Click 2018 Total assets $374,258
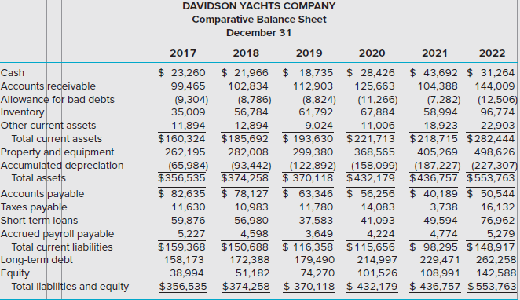 pyautogui.click(x=245, y=178)
